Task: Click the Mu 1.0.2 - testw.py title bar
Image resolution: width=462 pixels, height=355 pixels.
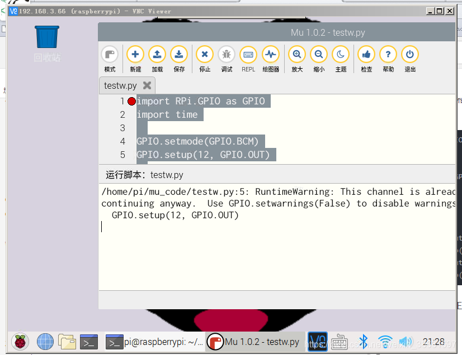Action: [x=276, y=32]
